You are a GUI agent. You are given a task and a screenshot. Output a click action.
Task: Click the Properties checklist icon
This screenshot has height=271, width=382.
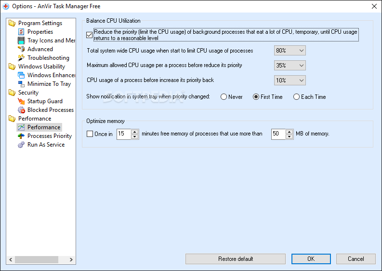[x=21, y=32]
